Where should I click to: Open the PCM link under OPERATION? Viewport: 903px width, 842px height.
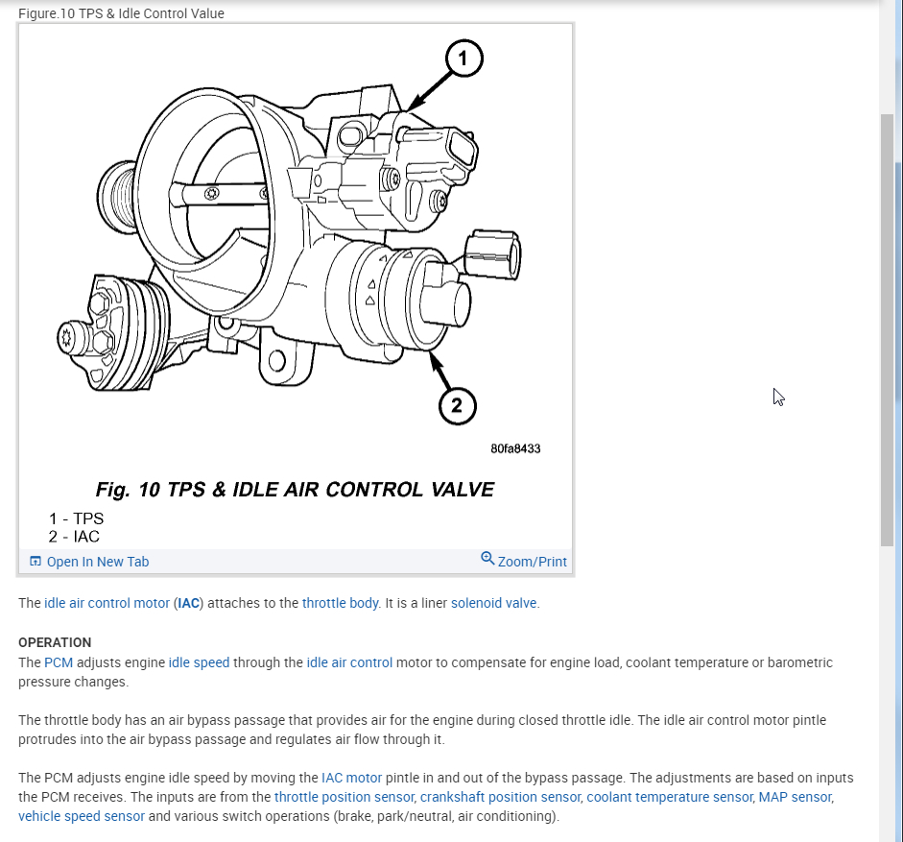[59, 662]
